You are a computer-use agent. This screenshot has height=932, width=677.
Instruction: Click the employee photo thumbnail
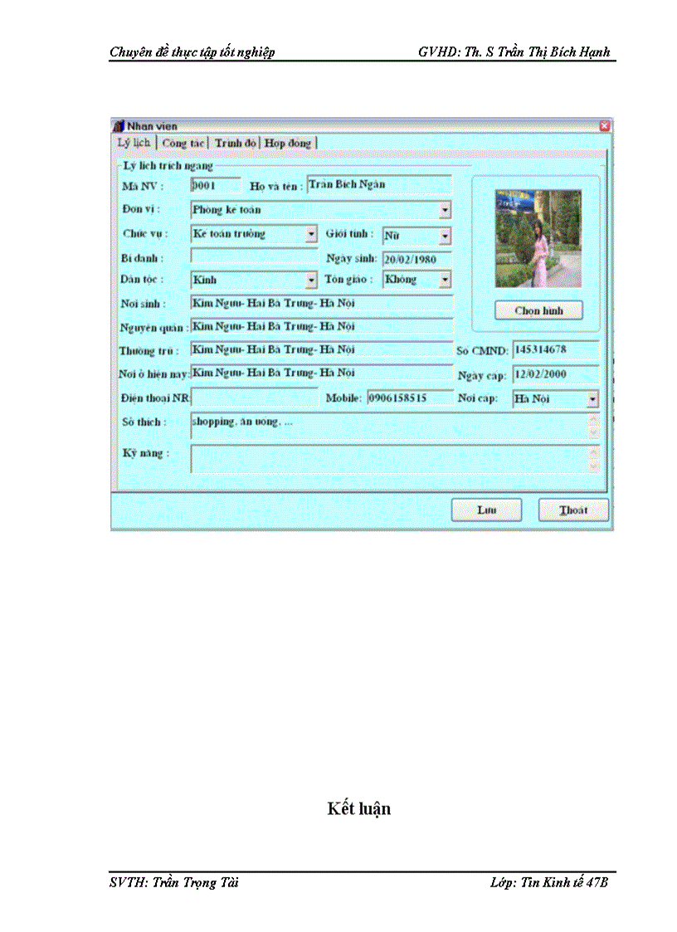(538, 238)
